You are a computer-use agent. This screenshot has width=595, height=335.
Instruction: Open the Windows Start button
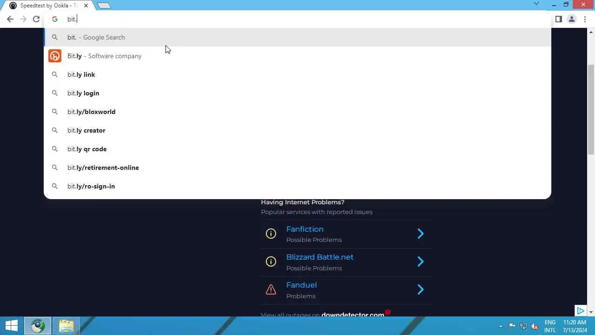[x=12, y=326]
